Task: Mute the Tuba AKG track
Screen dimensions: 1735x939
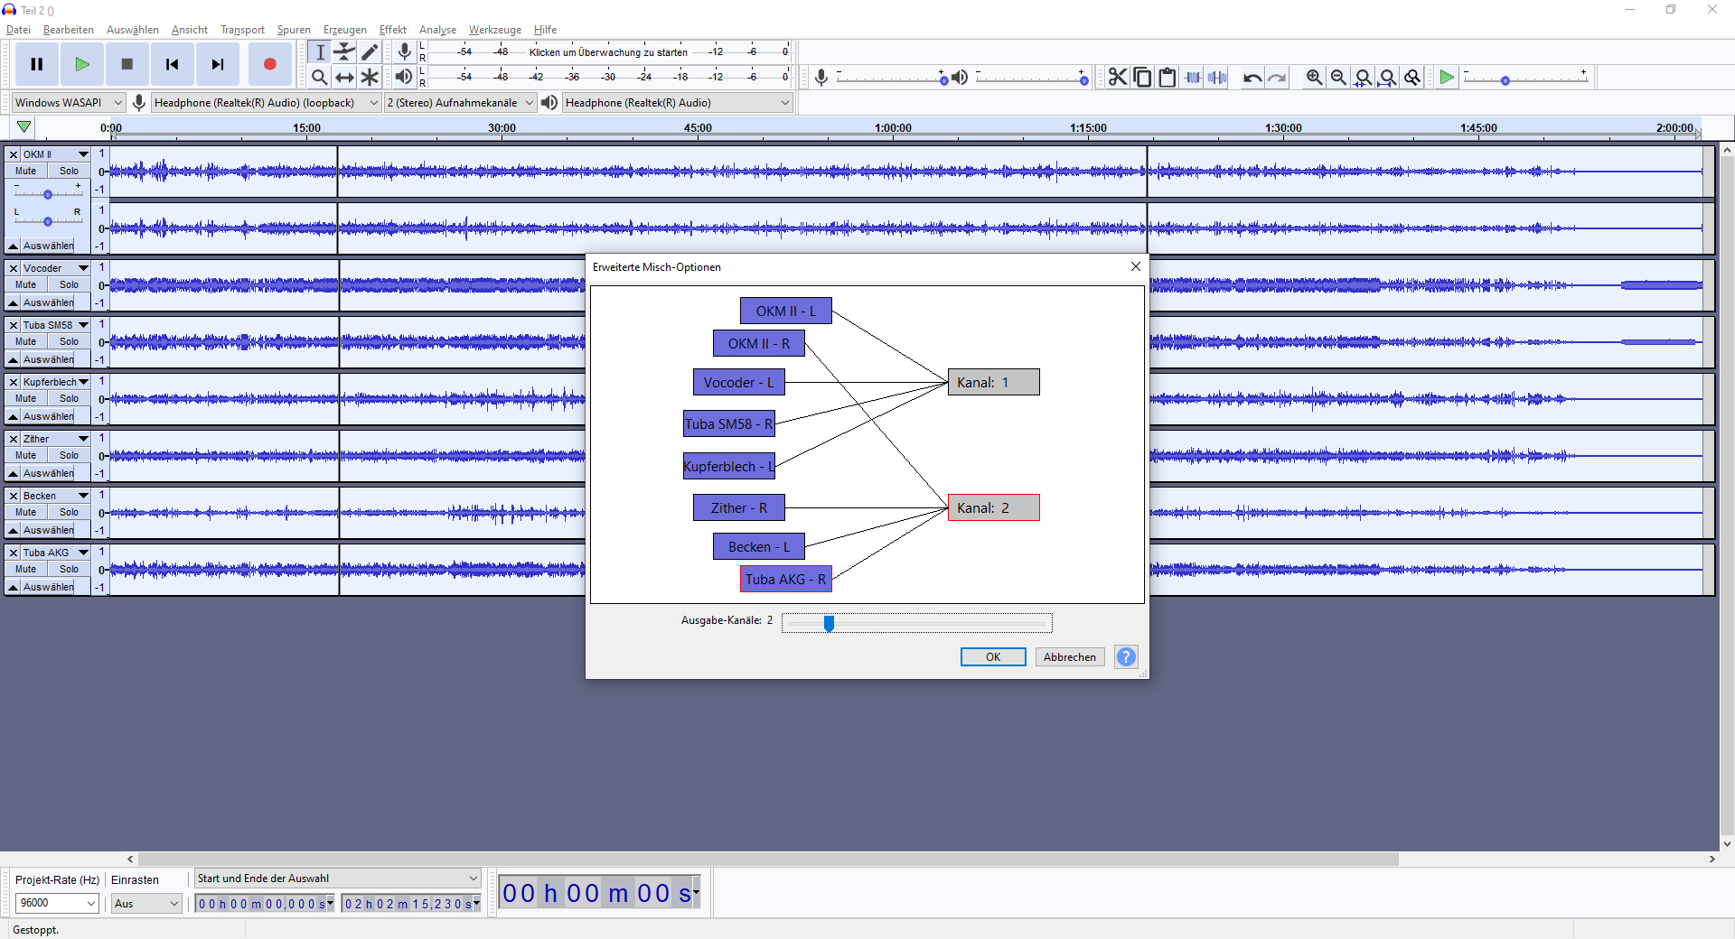Action: point(26,569)
